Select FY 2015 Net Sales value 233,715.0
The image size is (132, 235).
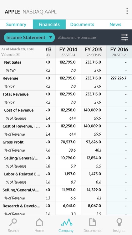pos(93,62)
